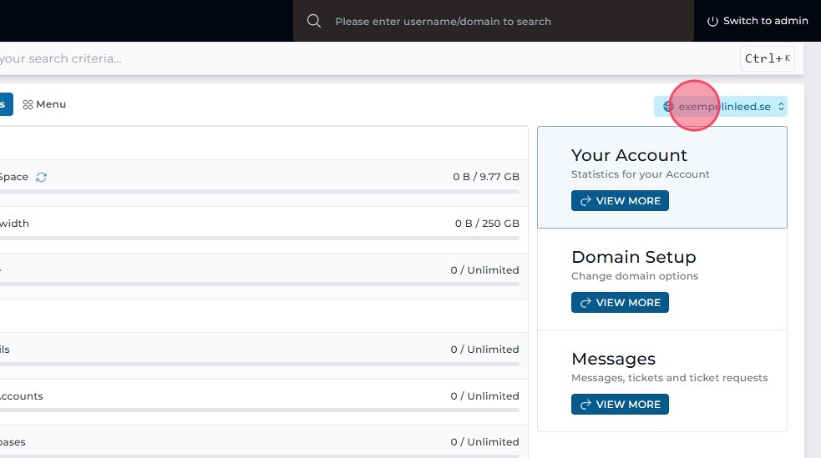This screenshot has width=821, height=458.
Task: Select the blue active tab left of Menu
Action: 5,105
